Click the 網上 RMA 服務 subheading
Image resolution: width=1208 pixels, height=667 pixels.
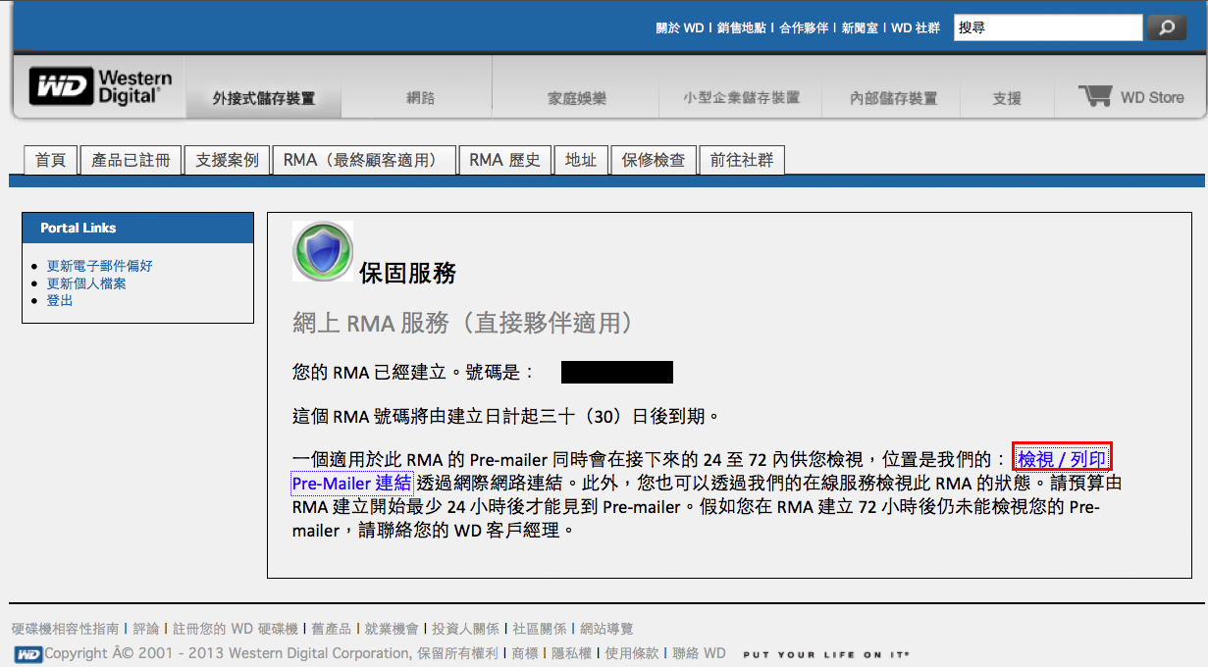pyautogui.click(x=462, y=323)
